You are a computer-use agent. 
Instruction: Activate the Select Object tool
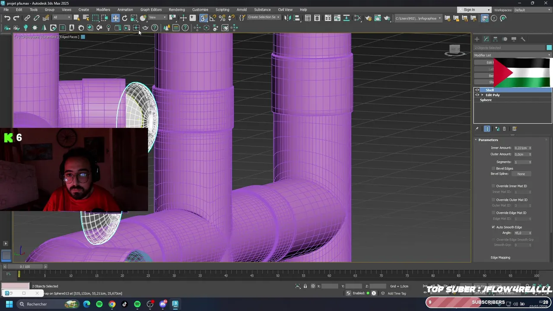(76, 18)
